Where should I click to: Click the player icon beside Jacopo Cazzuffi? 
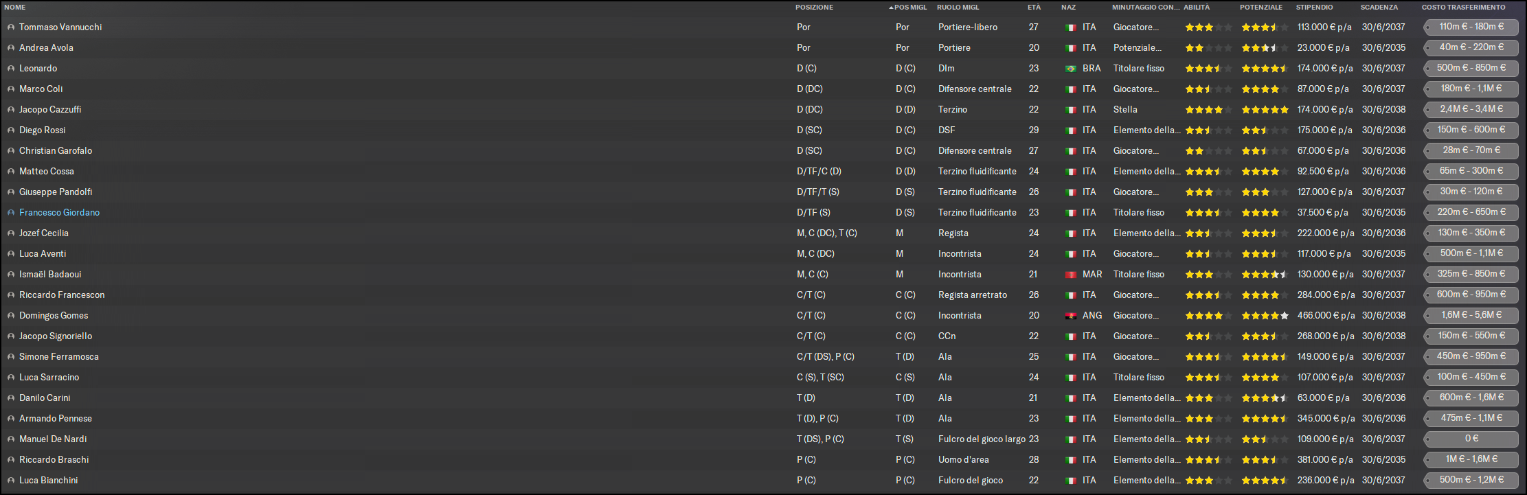click(11, 110)
